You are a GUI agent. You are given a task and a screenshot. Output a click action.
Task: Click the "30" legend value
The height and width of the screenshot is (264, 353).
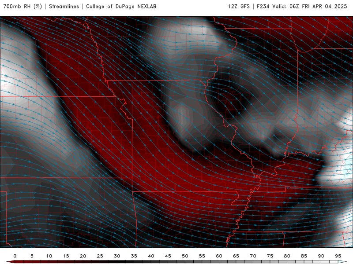[117, 256]
